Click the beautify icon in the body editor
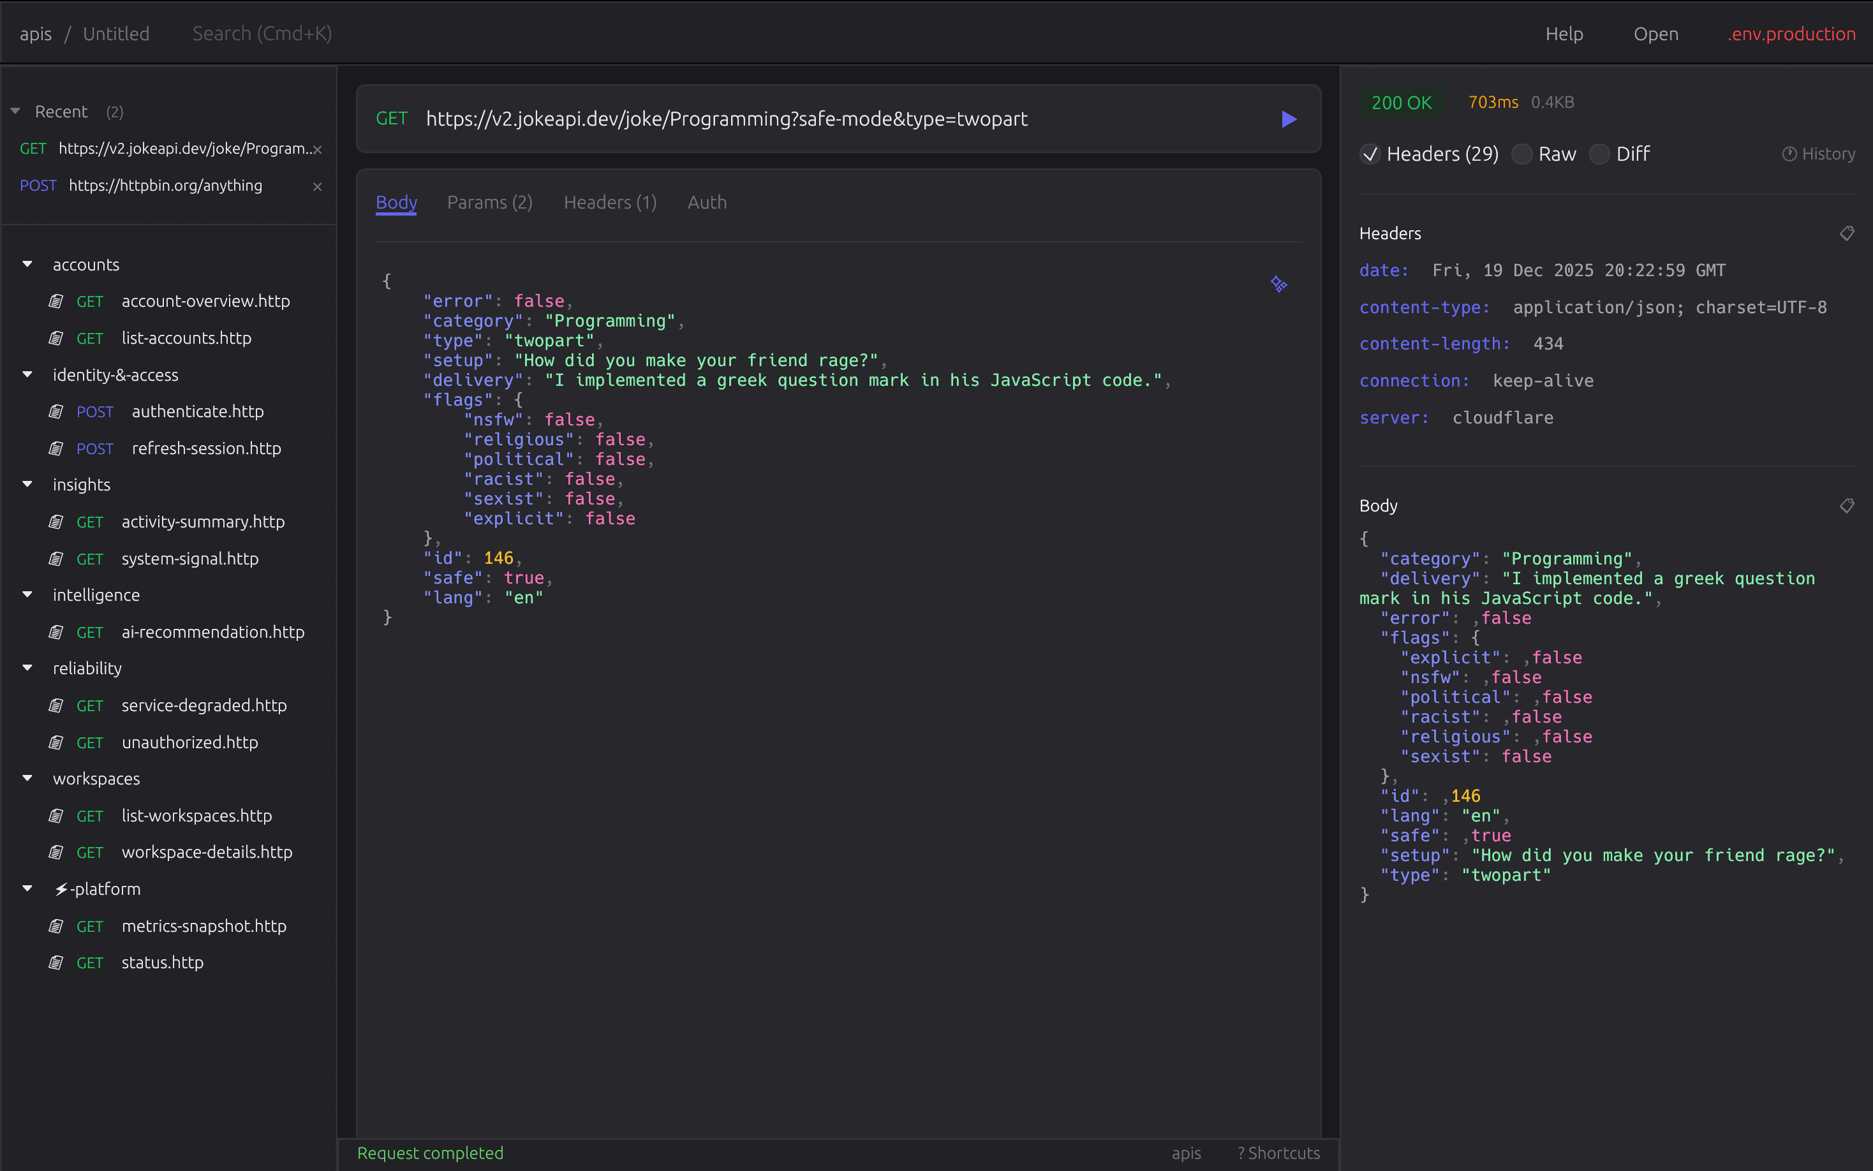 (1278, 284)
